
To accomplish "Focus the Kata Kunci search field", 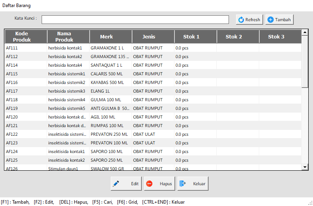I will [x=135, y=20].
